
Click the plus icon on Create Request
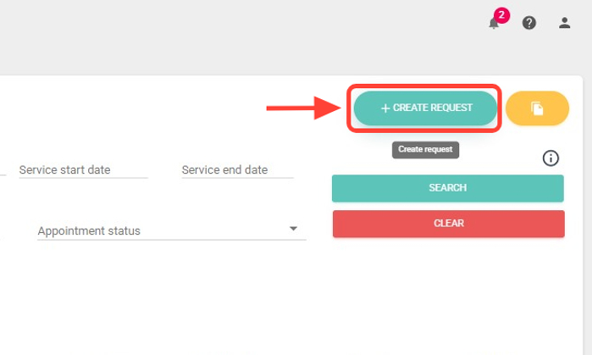pos(385,108)
